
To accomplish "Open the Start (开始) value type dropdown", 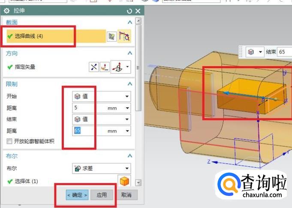I will point(102,96).
